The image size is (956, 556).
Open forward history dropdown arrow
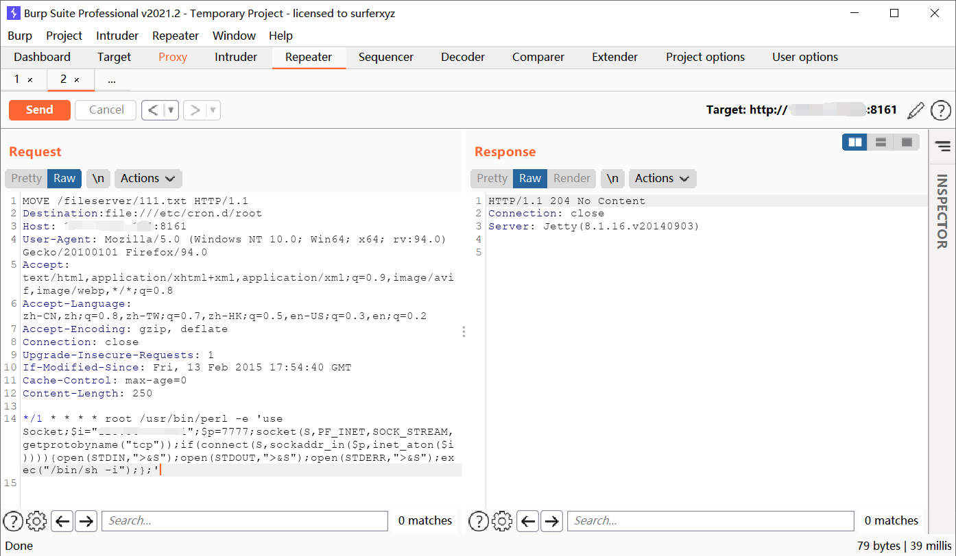tap(213, 110)
